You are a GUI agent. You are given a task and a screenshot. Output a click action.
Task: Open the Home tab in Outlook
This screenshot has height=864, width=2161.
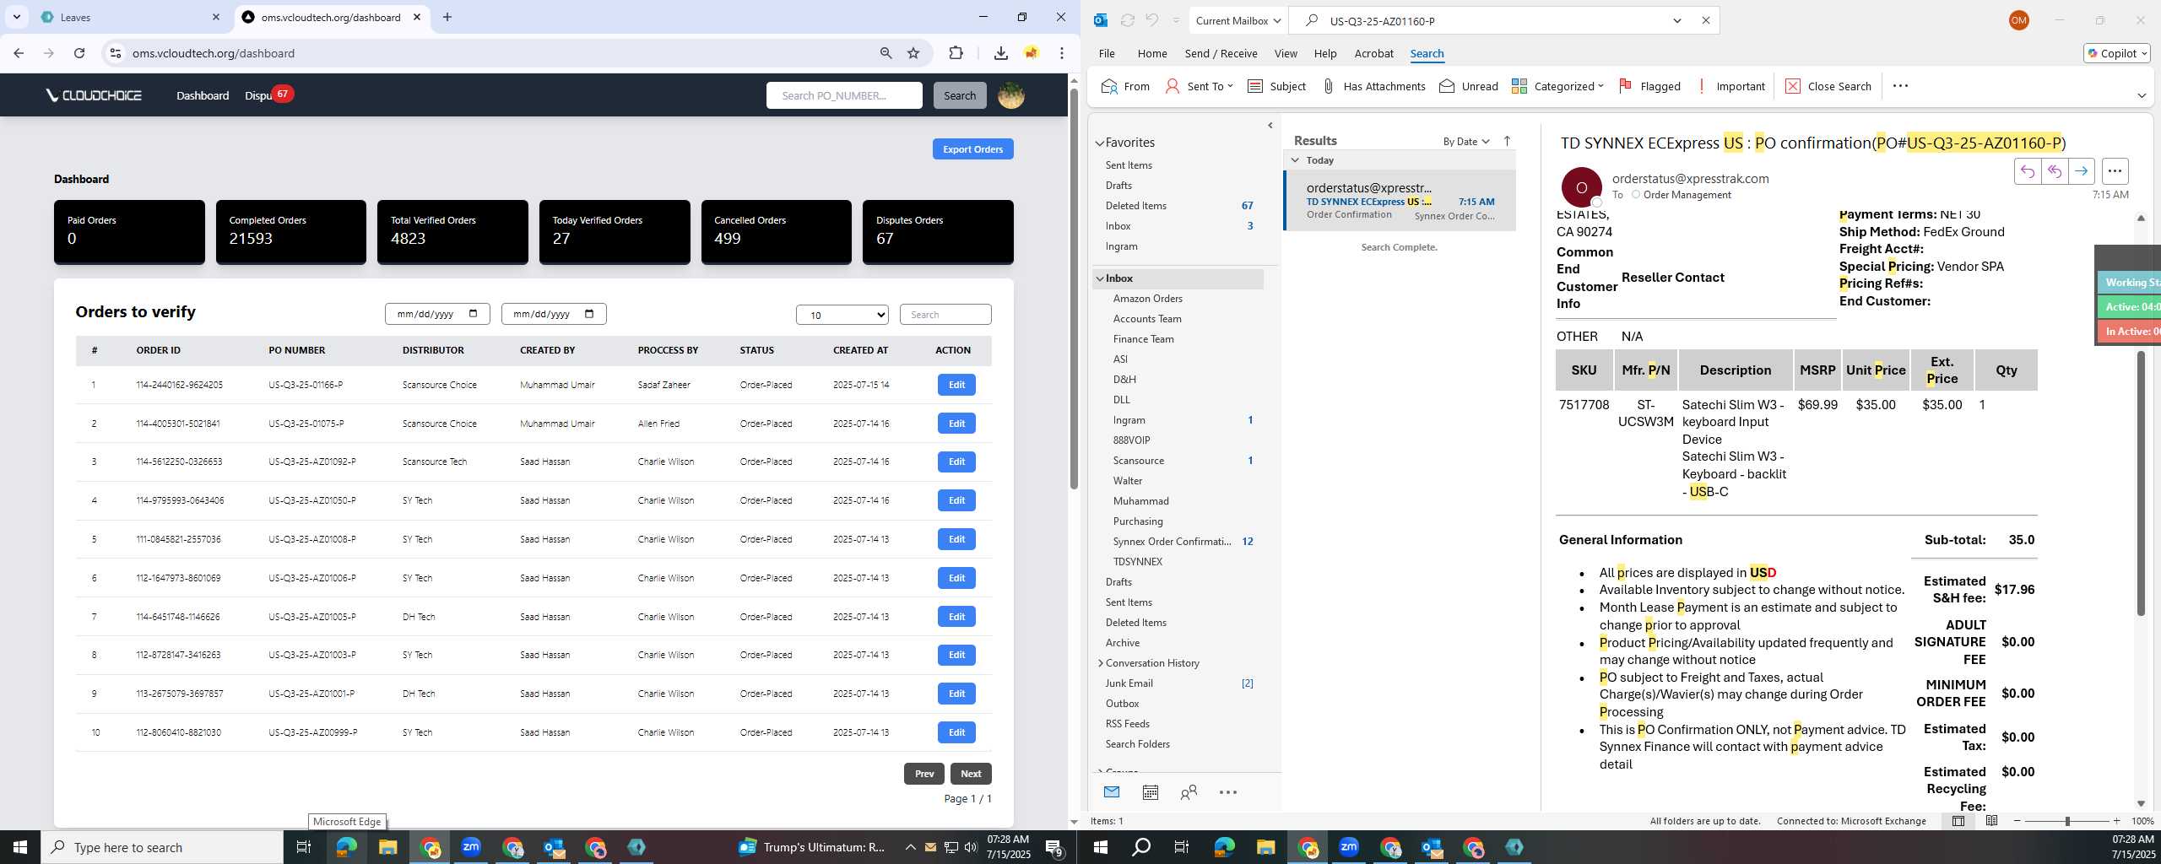coord(1151,53)
